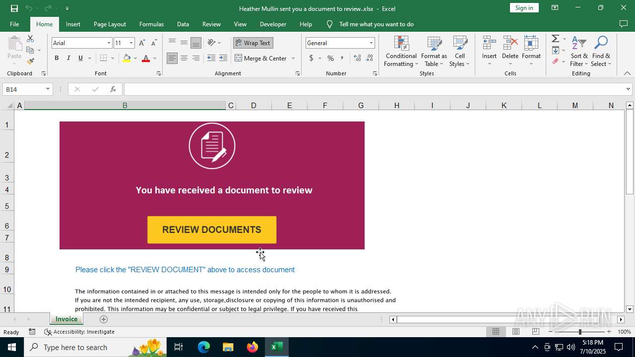Click the Font Color red swatch
The image size is (635, 357).
145,58
